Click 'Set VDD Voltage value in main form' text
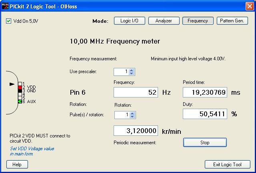 point(32,151)
